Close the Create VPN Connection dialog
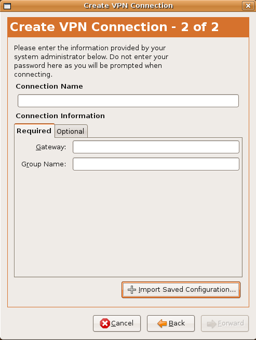Image resolution: width=256 pixels, height=340 pixels. pos(248,6)
